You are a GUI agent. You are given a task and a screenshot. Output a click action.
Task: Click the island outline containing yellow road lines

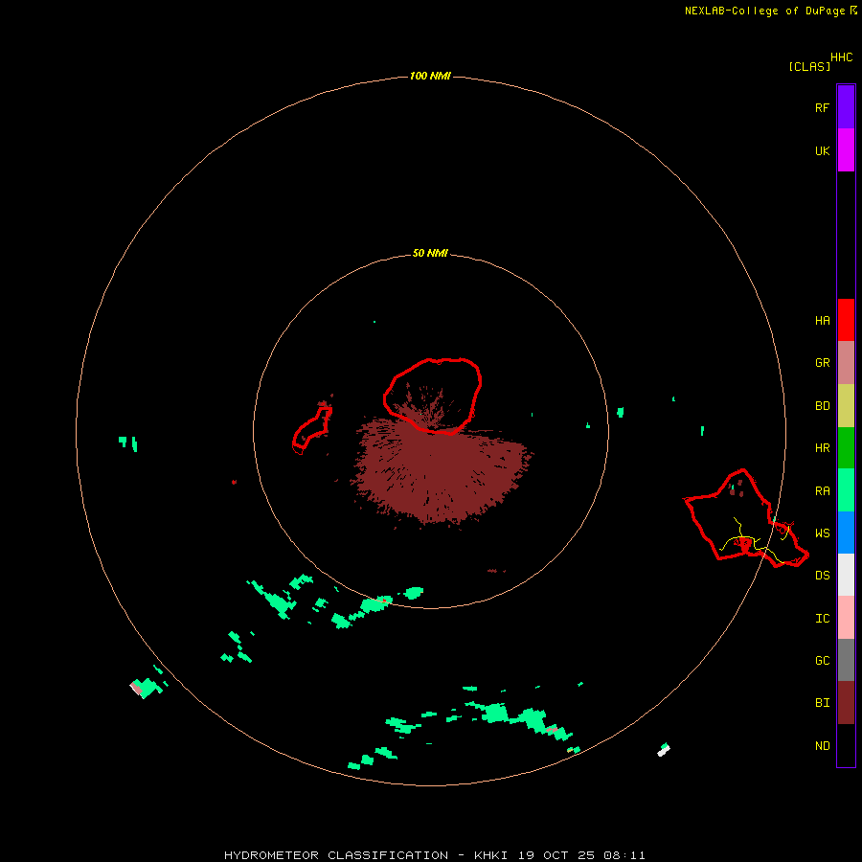746,518
